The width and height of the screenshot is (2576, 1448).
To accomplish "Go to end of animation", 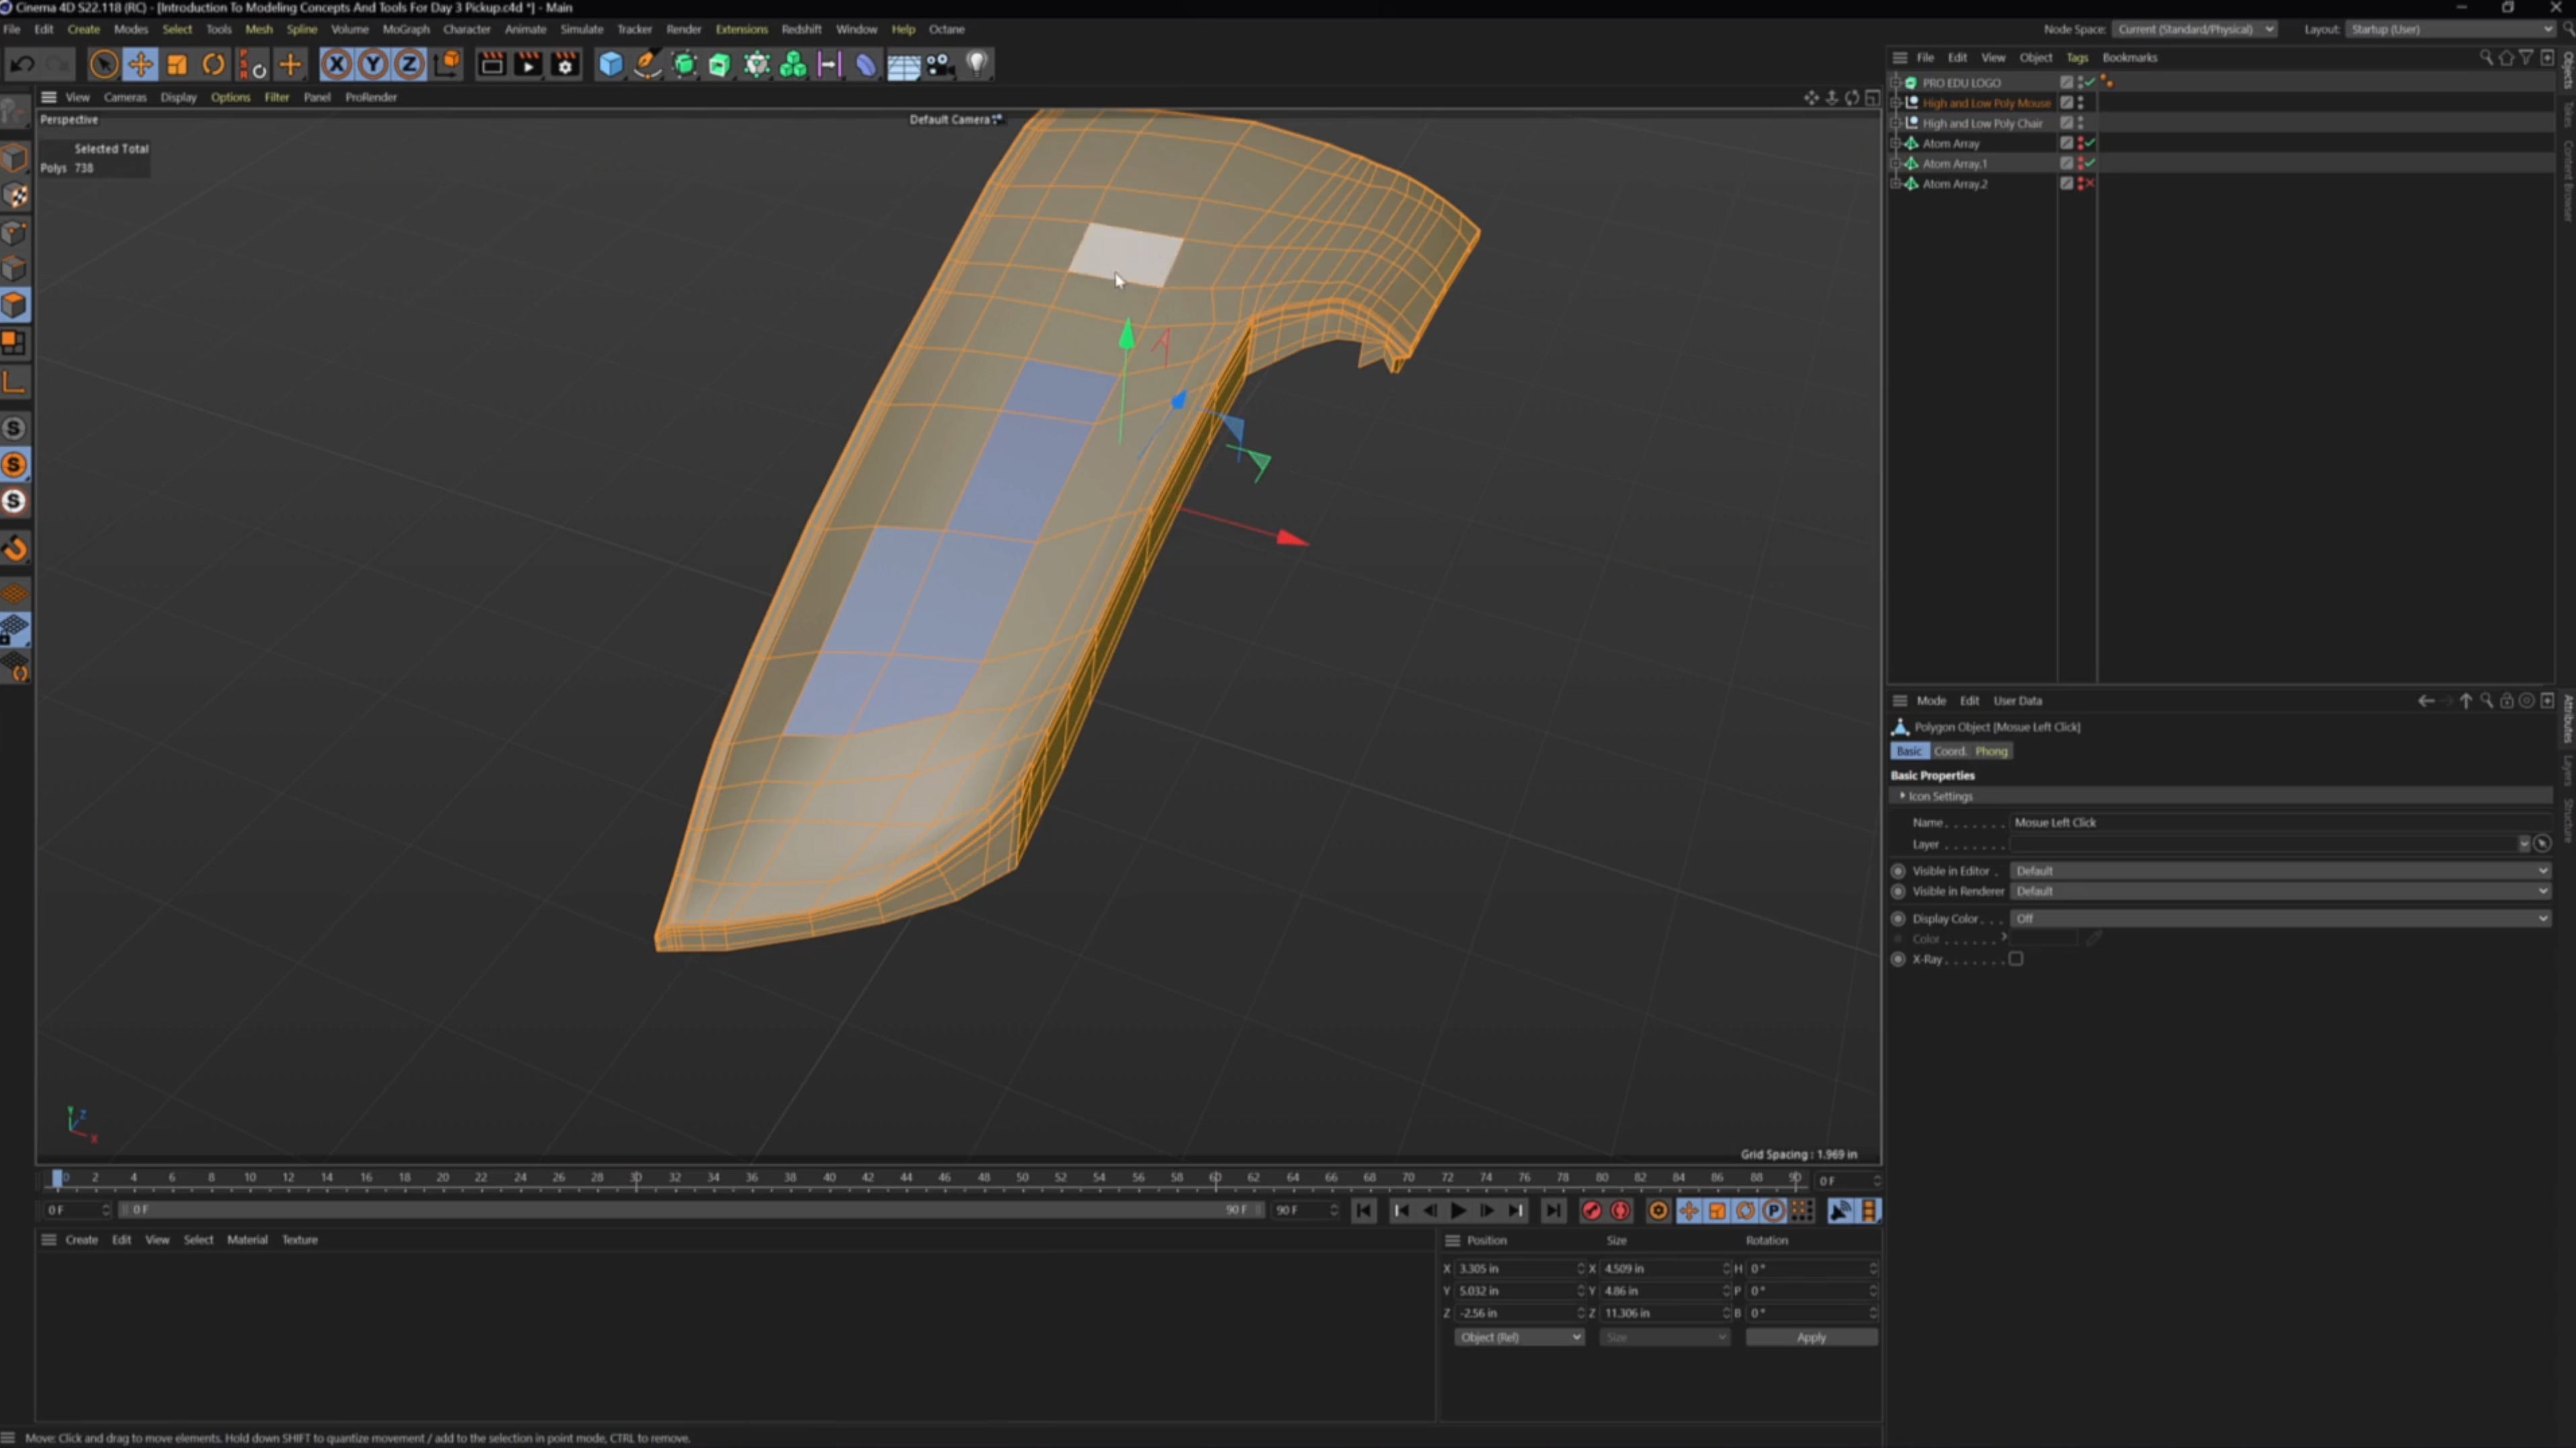I will pos(1553,1210).
